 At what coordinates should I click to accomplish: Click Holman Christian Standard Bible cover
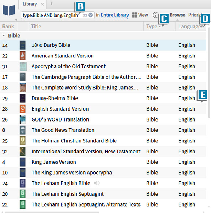(x=23, y=141)
